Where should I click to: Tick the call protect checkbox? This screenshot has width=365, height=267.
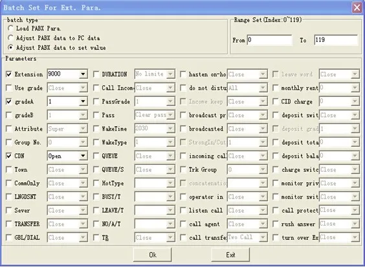[x=276, y=211]
